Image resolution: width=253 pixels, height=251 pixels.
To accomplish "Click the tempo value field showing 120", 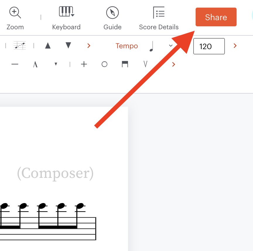I will [209, 46].
